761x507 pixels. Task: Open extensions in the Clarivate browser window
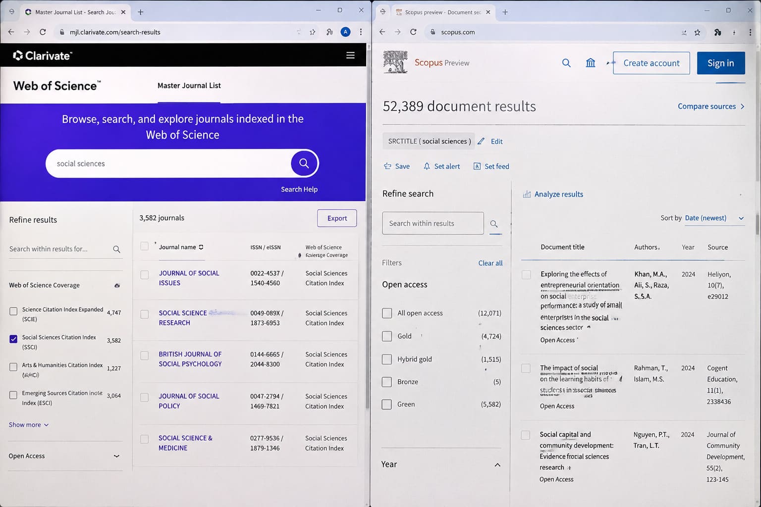(x=329, y=32)
